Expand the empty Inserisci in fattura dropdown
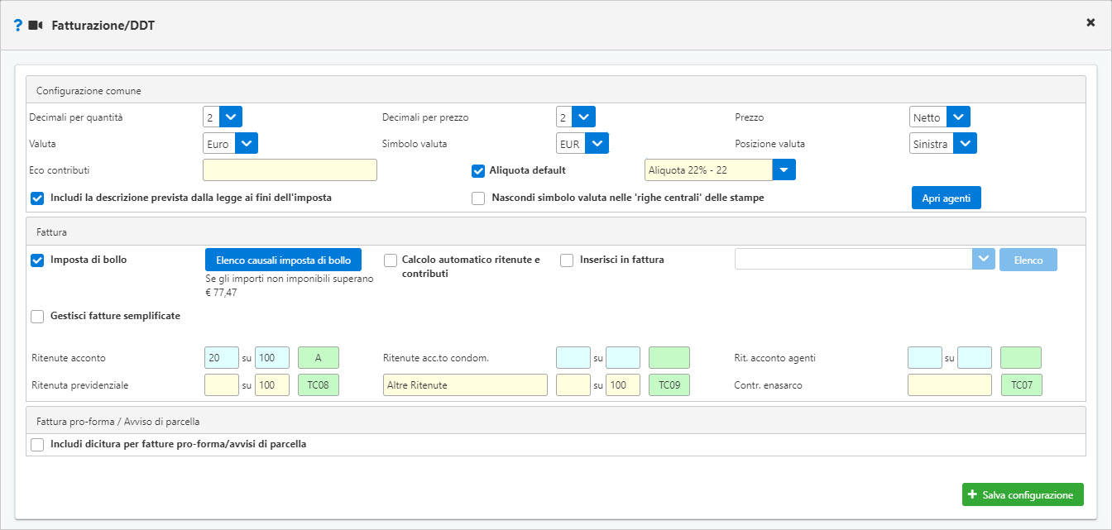The height and width of the screenshot is (530, 1112). pos(984,259)
